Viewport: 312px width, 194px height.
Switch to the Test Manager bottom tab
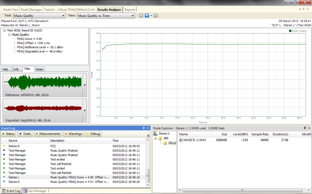(x=37, y=191)
